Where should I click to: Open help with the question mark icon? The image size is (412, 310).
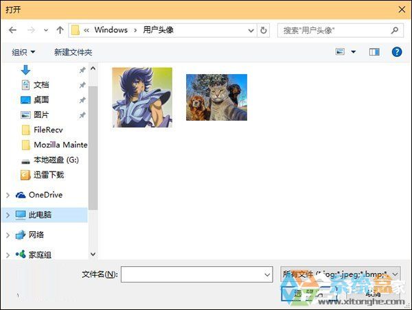(x=397, y=52)
